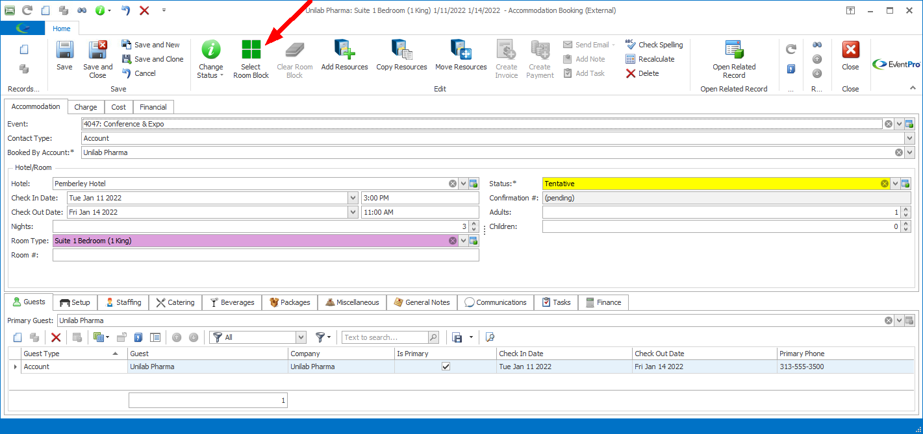Click the Text to search box
This screenshot has width=923, height=434.
[x=385, y=337]
